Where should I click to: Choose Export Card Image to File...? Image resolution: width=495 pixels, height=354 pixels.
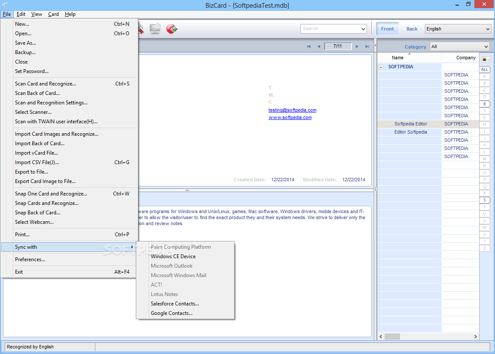point(69,181)
